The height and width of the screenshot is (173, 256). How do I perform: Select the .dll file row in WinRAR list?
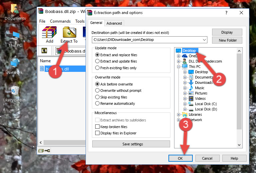tap(63, 69)
